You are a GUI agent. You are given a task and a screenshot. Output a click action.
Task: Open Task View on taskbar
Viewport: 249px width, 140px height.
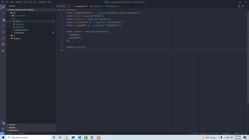coord(60,137)
